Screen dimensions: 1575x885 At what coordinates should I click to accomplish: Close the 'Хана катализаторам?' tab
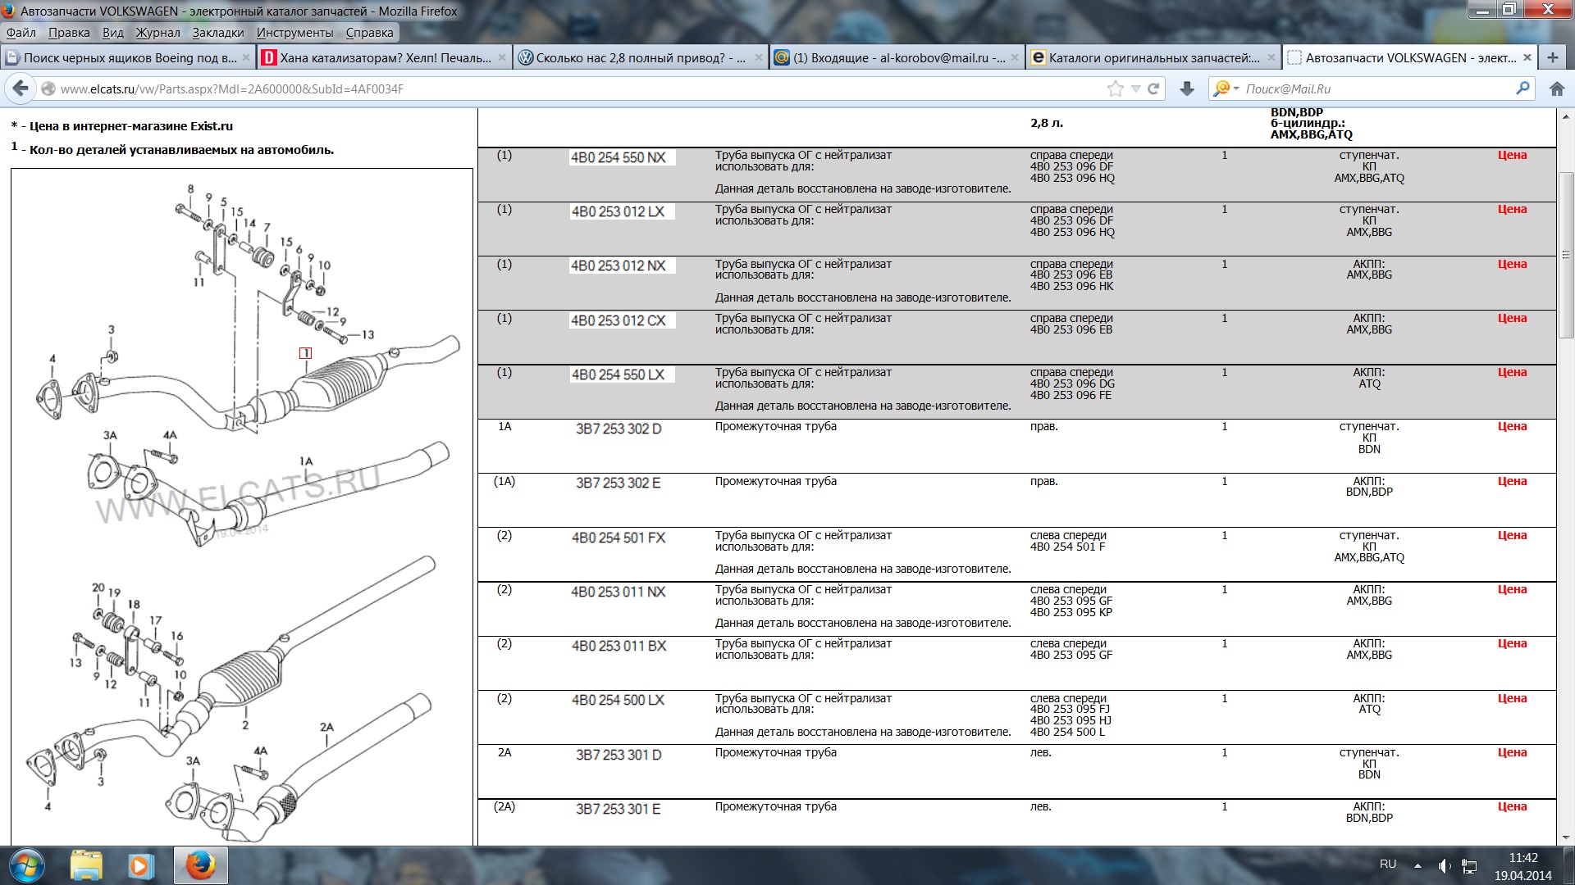(x=502, y=57)
